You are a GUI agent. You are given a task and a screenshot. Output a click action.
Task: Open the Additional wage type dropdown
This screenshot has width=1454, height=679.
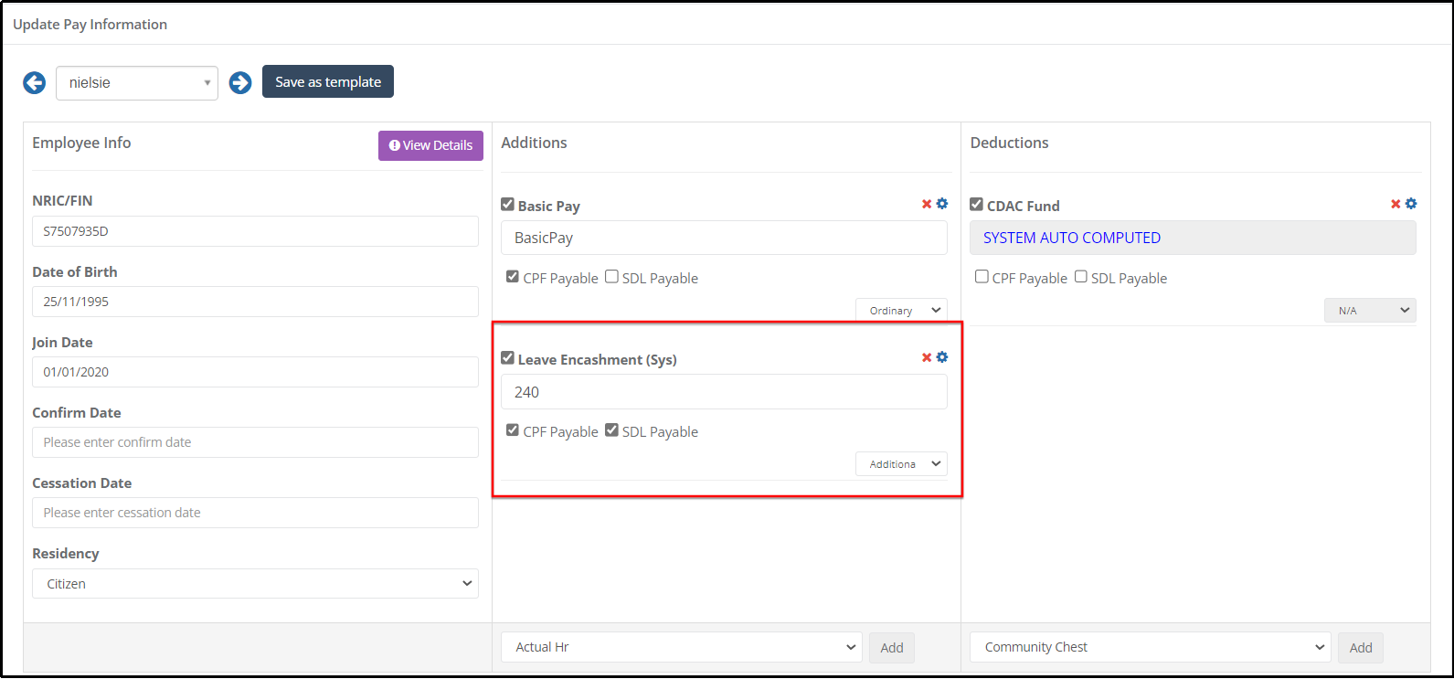901,464
